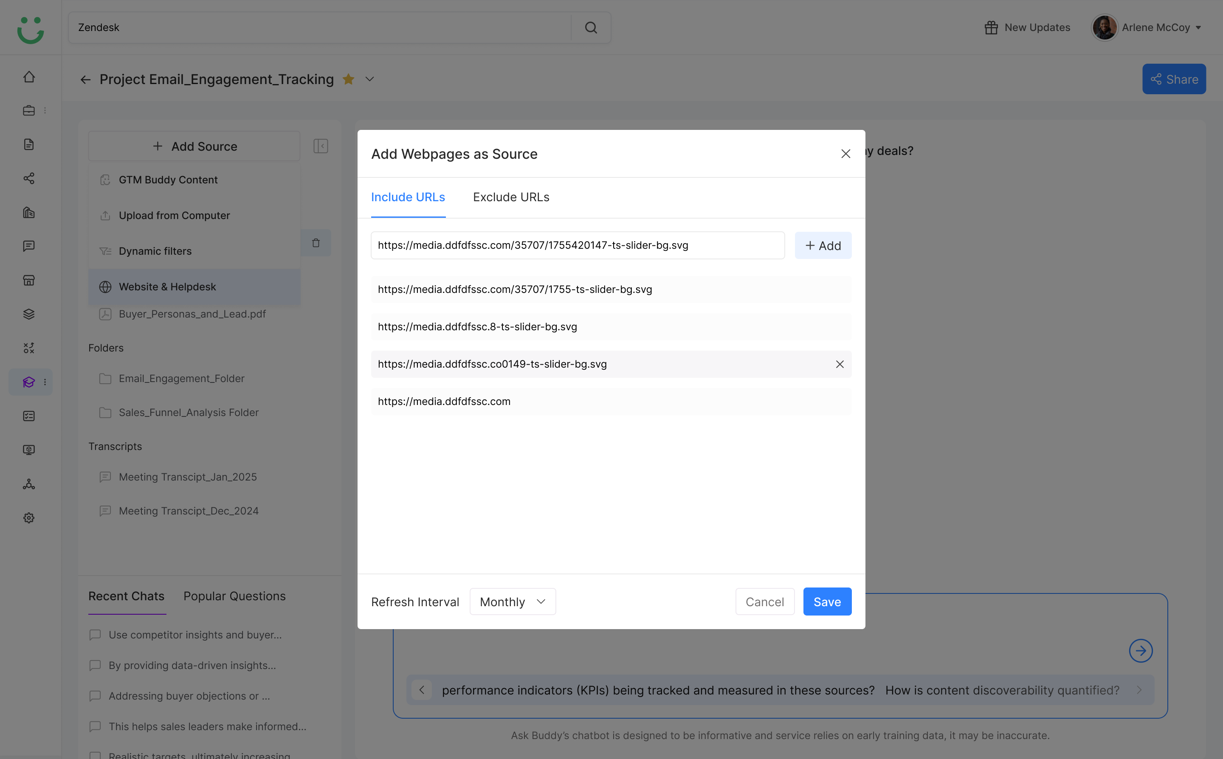Open Meeting Transcipt_Dec_2024 transcript
Viewport: 1223px width, 759px height.
click(x=189, y=511)
